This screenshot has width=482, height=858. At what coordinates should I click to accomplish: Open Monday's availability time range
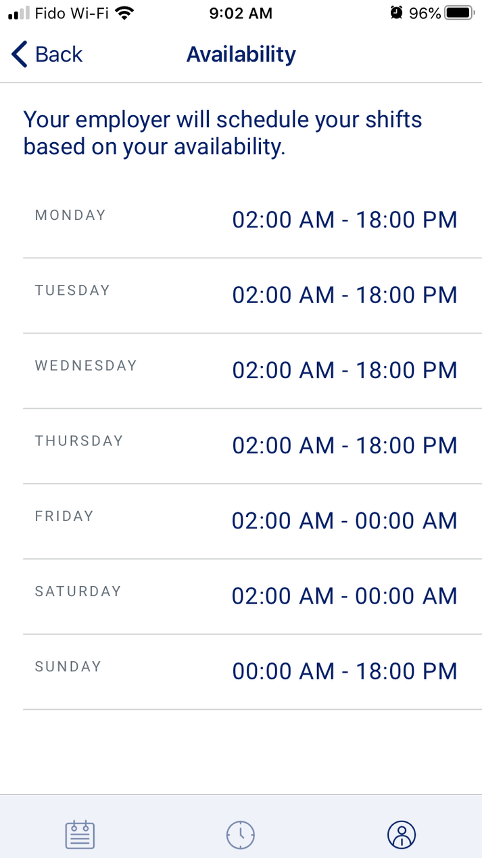(x=344, y=220)
